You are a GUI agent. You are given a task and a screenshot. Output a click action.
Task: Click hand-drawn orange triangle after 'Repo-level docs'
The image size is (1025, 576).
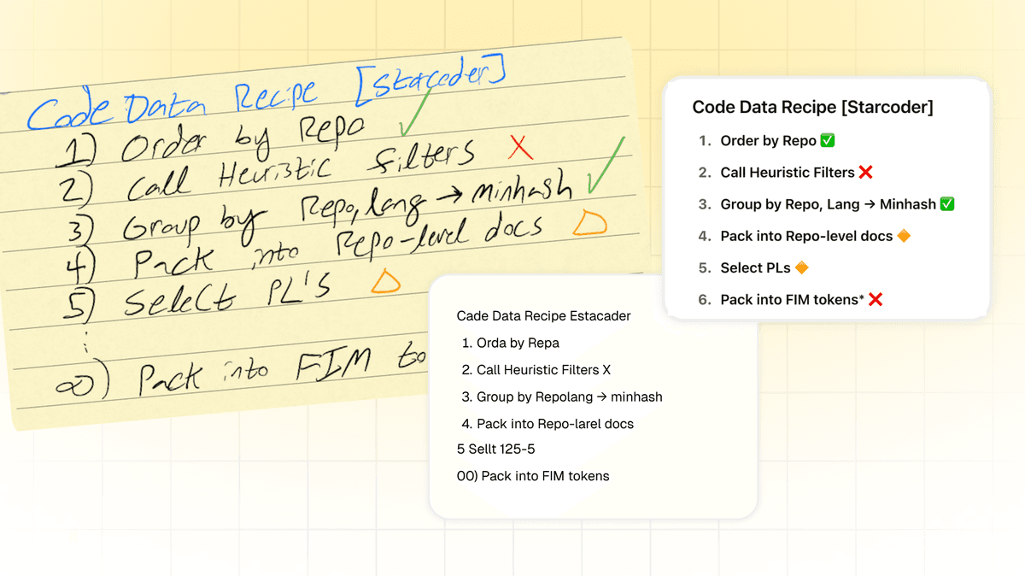click(589, 224)
